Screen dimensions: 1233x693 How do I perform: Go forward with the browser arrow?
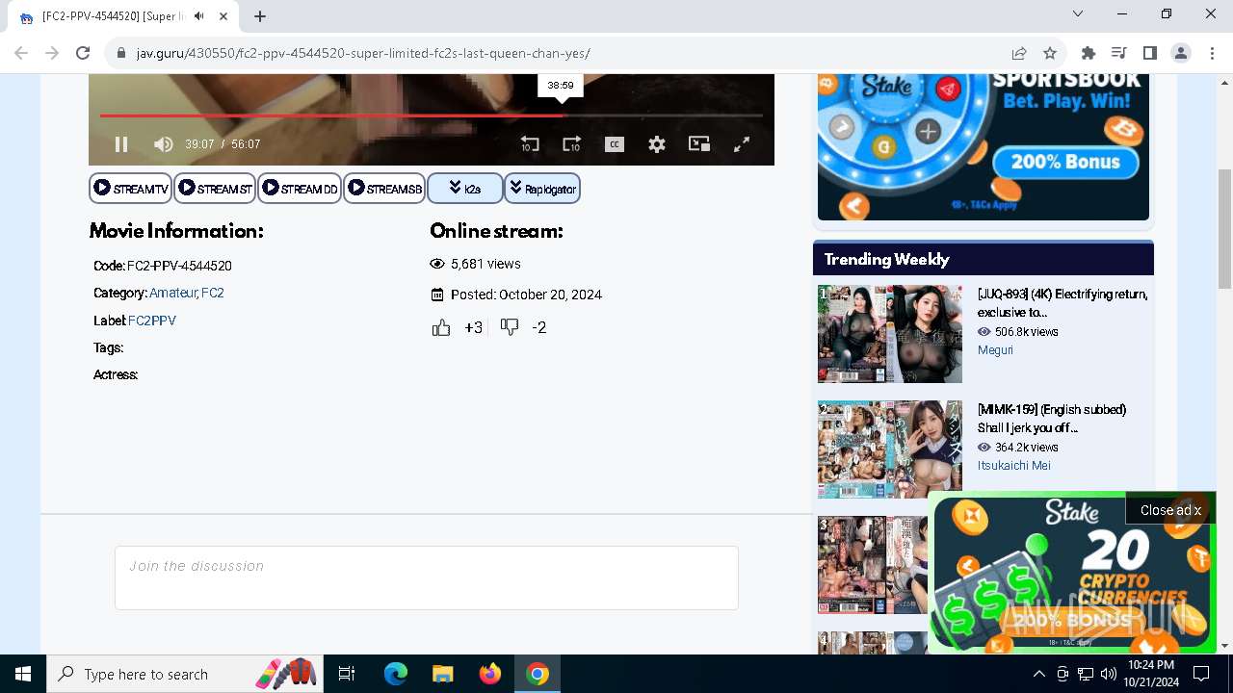click(52, 53)
